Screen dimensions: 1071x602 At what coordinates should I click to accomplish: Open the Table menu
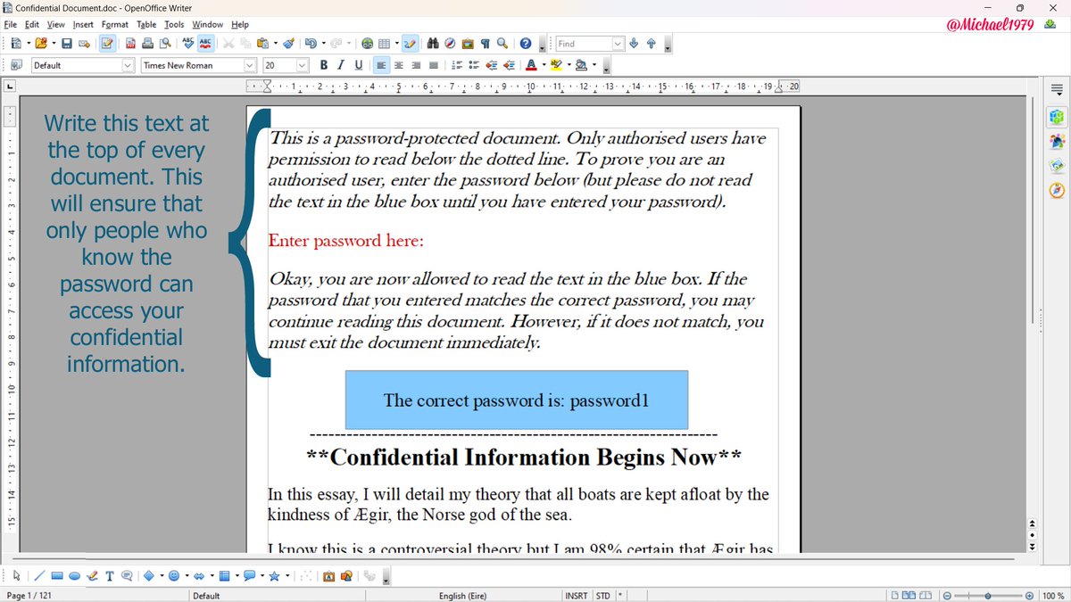(x=146, y=25)
